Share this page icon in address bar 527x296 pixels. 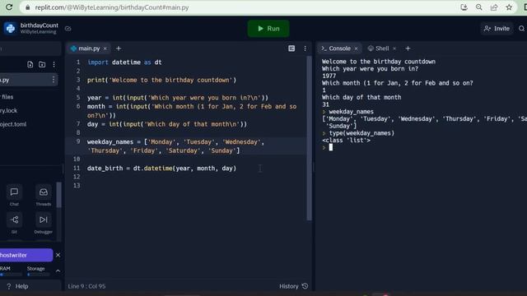pyautogui.click(x=494, y=7)
